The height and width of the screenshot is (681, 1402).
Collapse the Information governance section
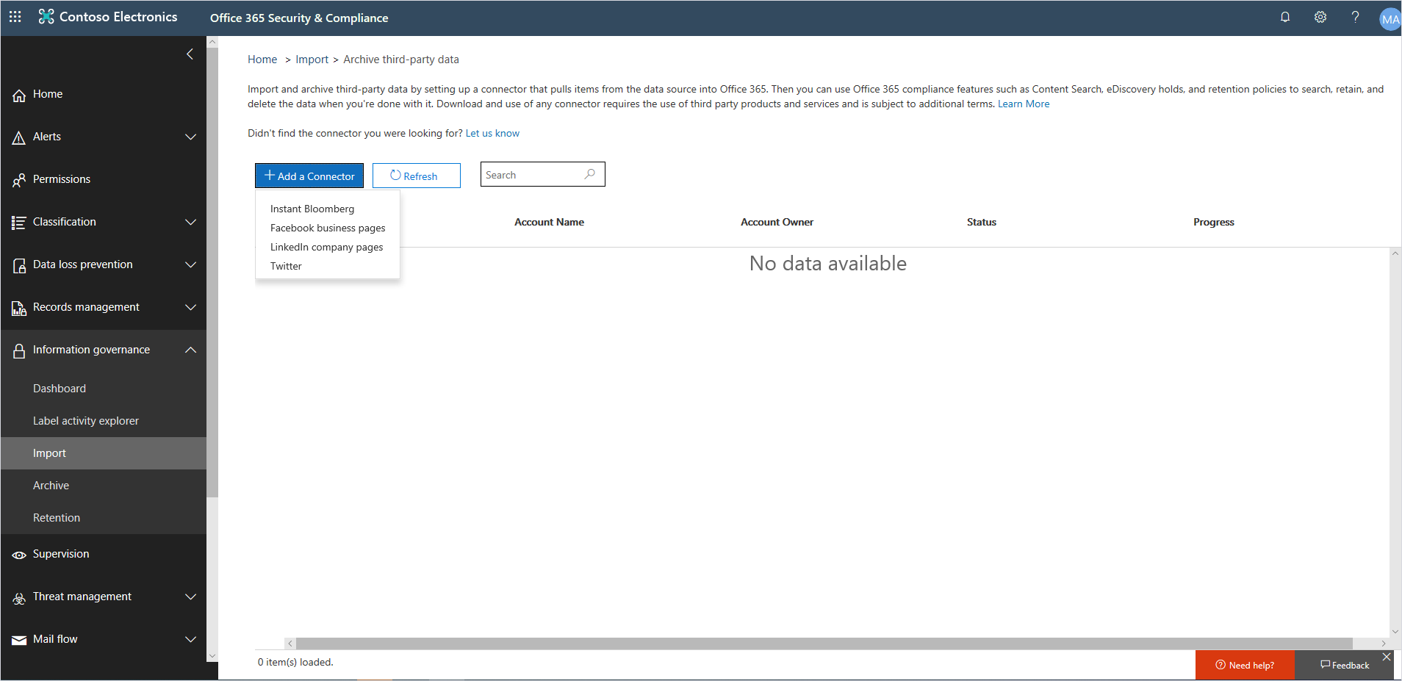pos(190,350)
